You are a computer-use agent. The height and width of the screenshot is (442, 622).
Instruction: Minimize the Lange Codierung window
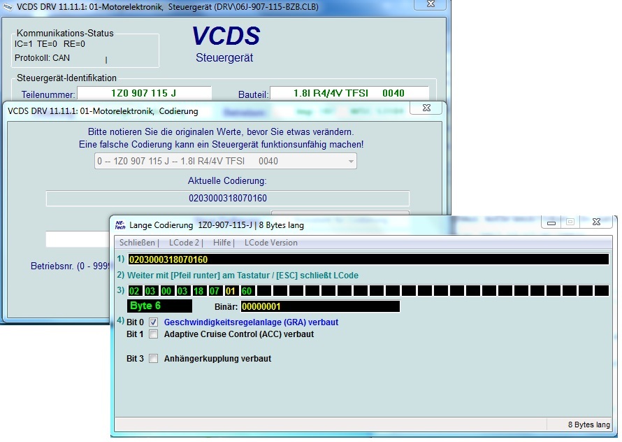[551, 222]
